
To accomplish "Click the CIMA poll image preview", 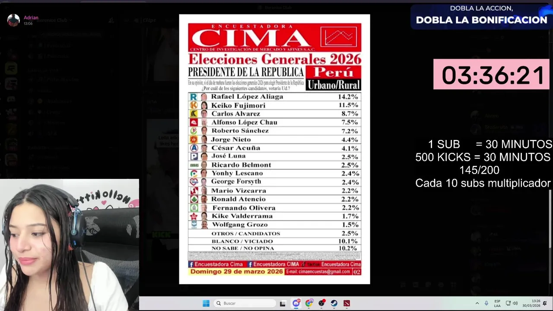I will pyautogui.click(x=274, y=149).
